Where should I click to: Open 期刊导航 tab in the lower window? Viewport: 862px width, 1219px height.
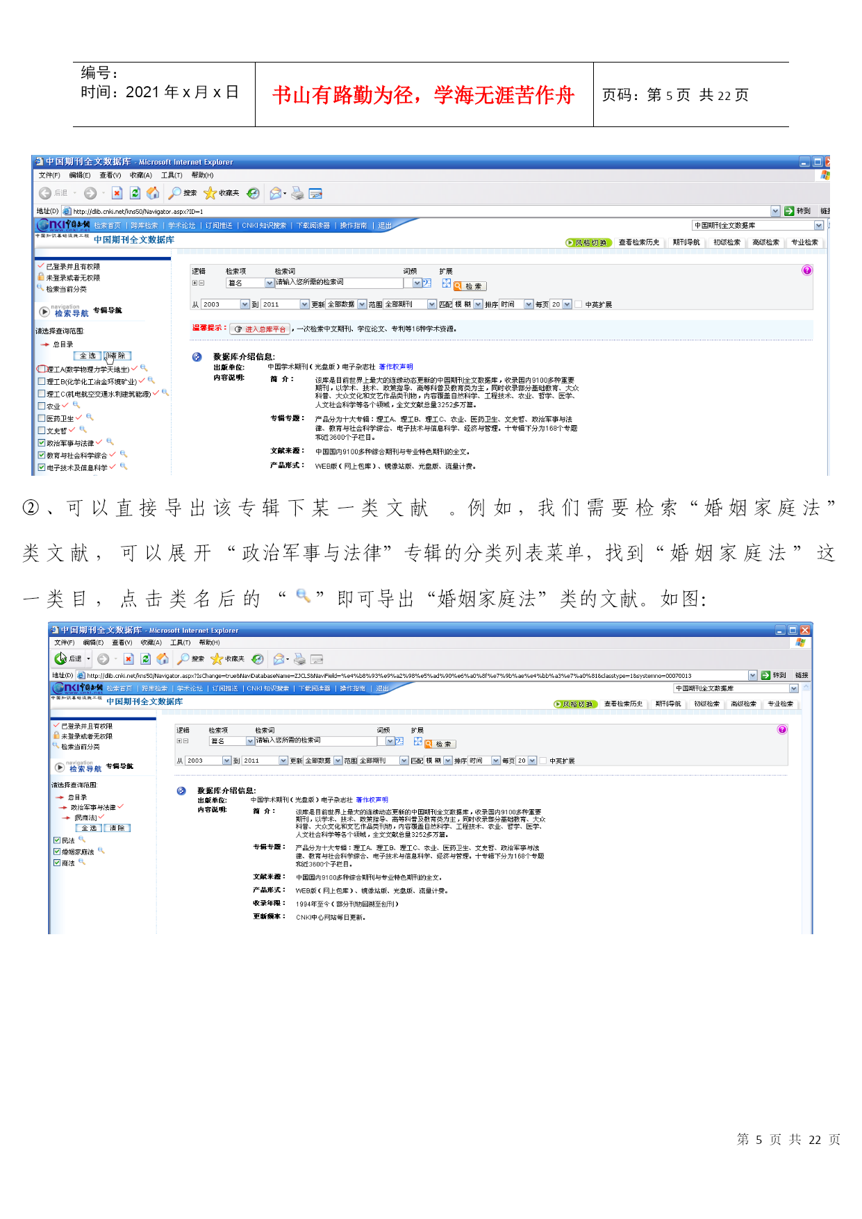[668, 704]
